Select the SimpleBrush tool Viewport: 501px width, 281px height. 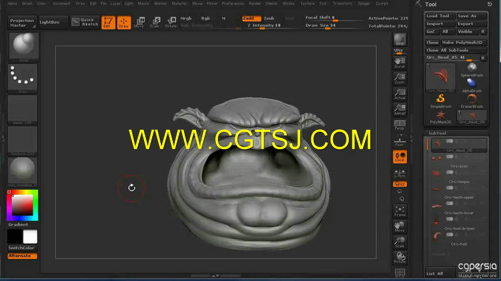[x=441, y=101]
